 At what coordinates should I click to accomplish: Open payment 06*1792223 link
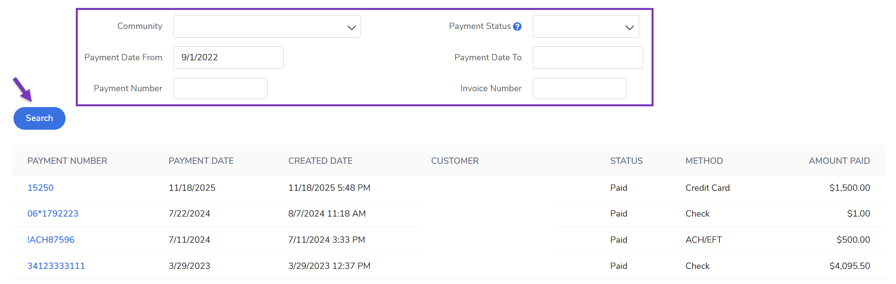tap(53, 214)
